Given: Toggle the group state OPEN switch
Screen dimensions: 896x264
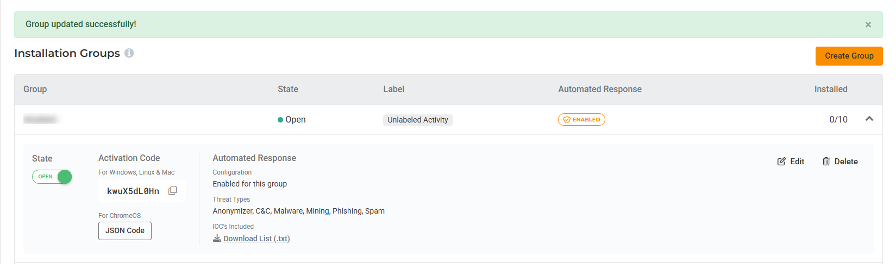Looking at the screenshot, I should tap(52, 177).
